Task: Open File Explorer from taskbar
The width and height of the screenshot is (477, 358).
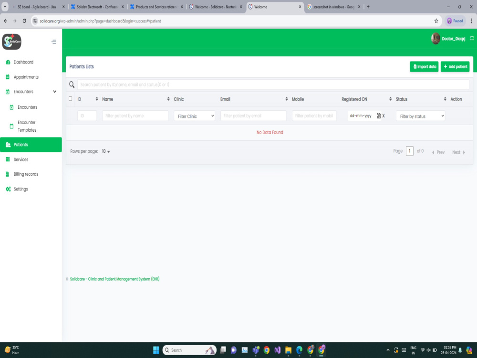Action: click(289, 350)
